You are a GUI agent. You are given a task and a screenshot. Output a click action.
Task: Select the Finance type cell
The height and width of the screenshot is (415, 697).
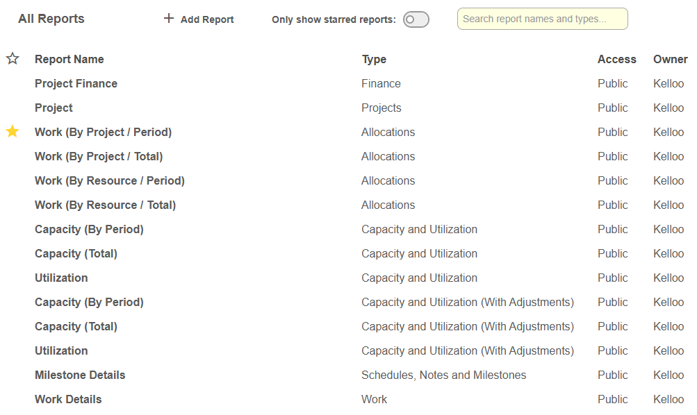coord(381,83)
